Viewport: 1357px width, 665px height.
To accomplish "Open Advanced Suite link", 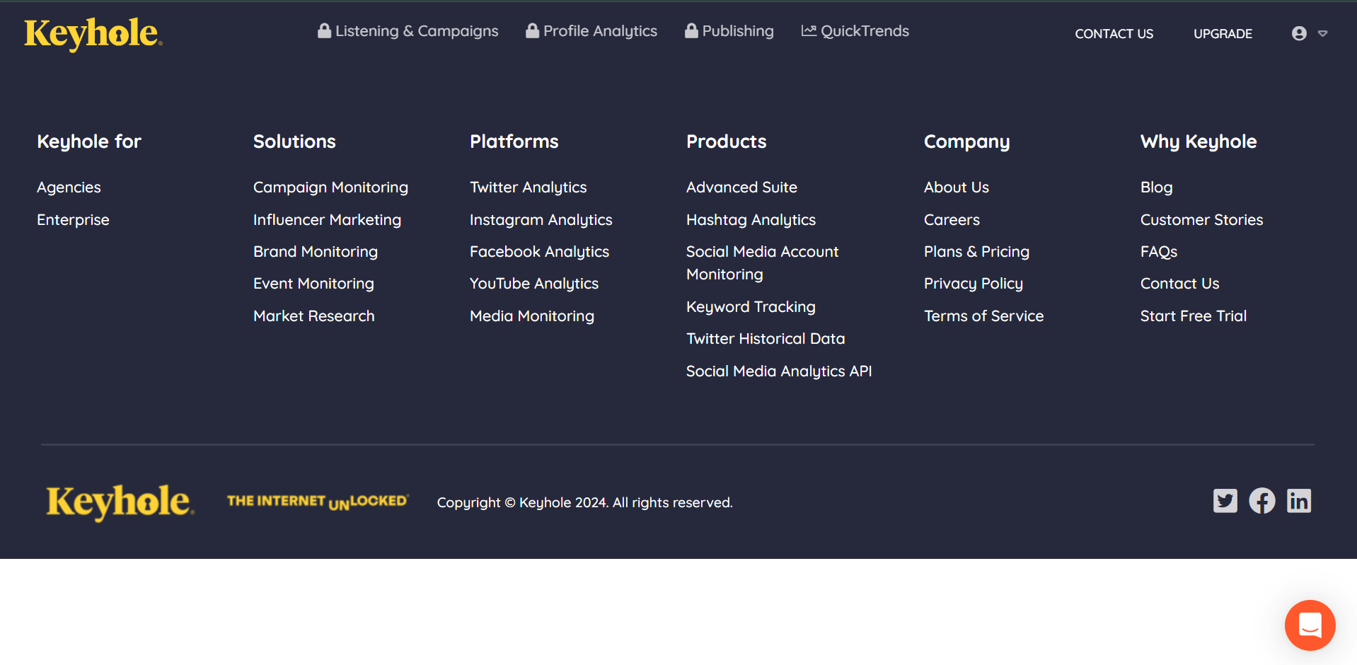I will (741, 187).
